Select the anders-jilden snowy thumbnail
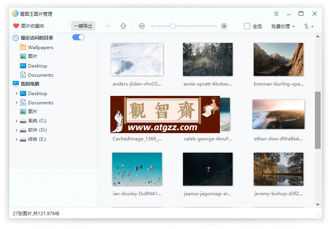 tap(137, 59)
